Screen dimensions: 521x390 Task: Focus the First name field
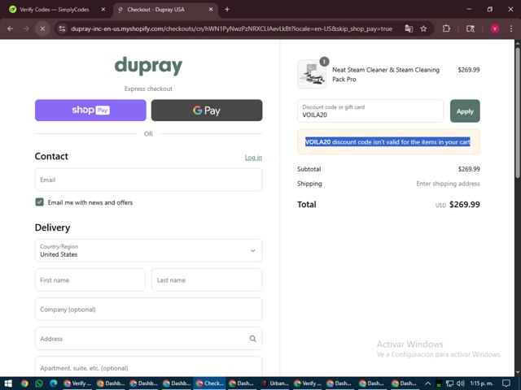click(x=90, y=279)
